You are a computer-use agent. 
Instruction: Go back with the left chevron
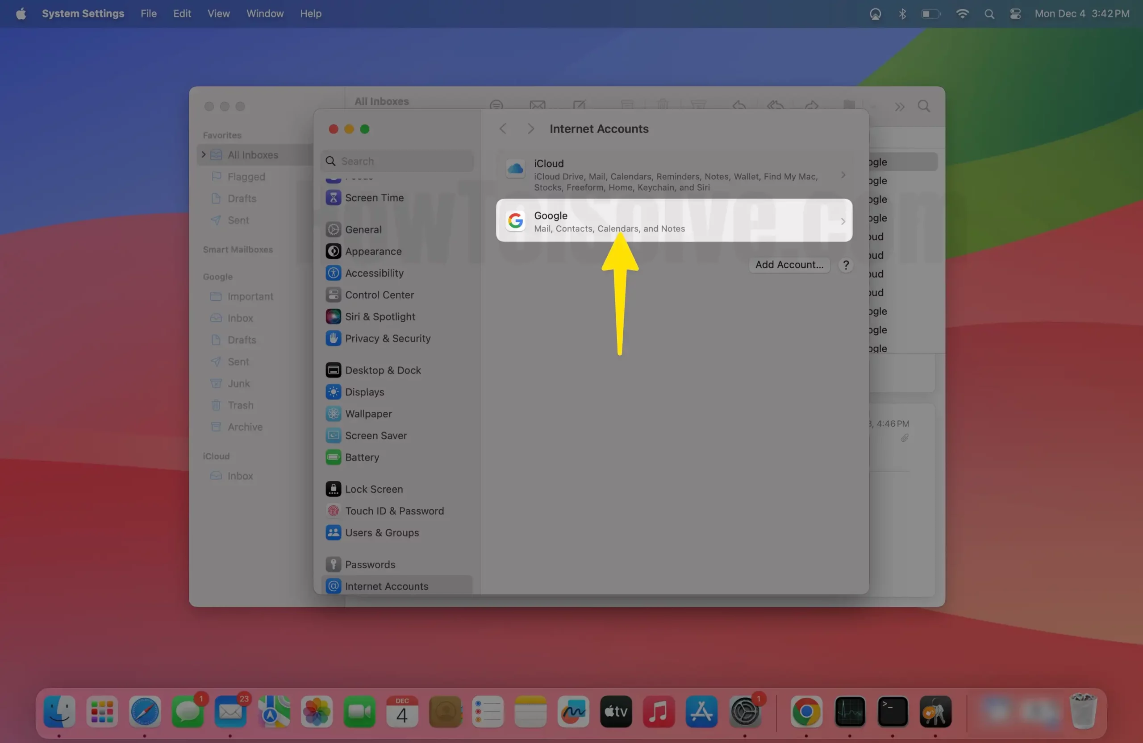point(502,129)
